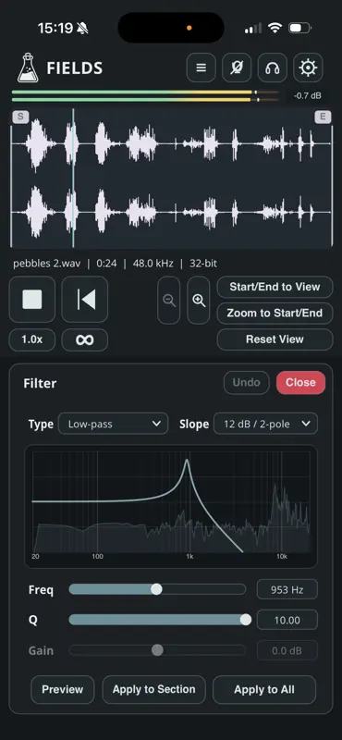Select the S start marker
The height and width of the screenshot is (740, 342).
click(x=20, y=117)
